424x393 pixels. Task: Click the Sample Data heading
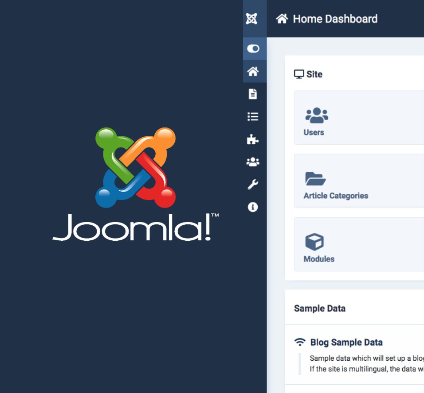(x=320, y=308)
